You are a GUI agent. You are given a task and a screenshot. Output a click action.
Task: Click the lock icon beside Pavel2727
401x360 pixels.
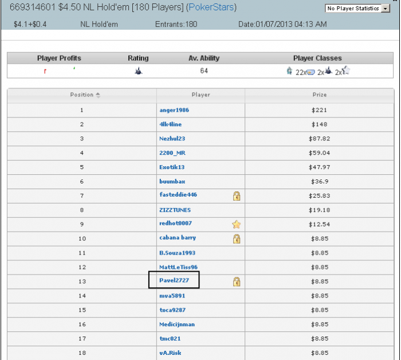pos(237,281)
